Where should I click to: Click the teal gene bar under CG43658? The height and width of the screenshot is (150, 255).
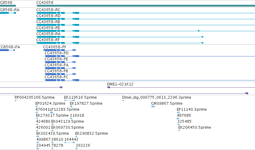(x=146, y=6)
